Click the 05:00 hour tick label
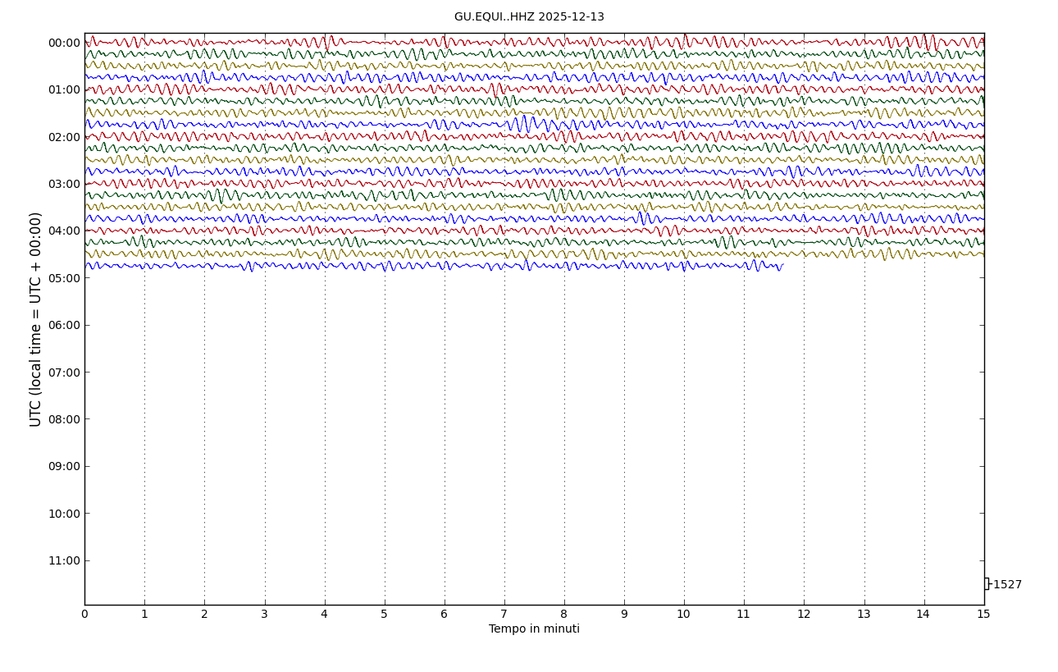Viewport: 1058px width, 672px height. (64, 278)
